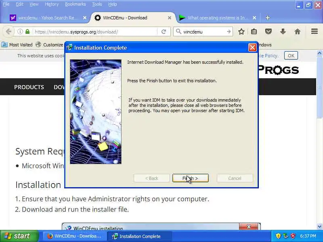This screenshot has height=242, width=323.
Task: Open the downloads arrow icon
Action: [x=283, y=32]
